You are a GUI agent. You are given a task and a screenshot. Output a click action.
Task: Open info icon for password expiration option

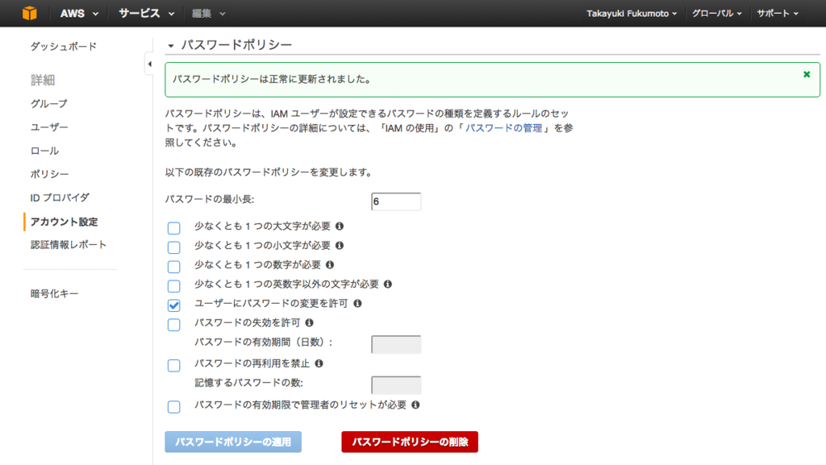(309, 323)
